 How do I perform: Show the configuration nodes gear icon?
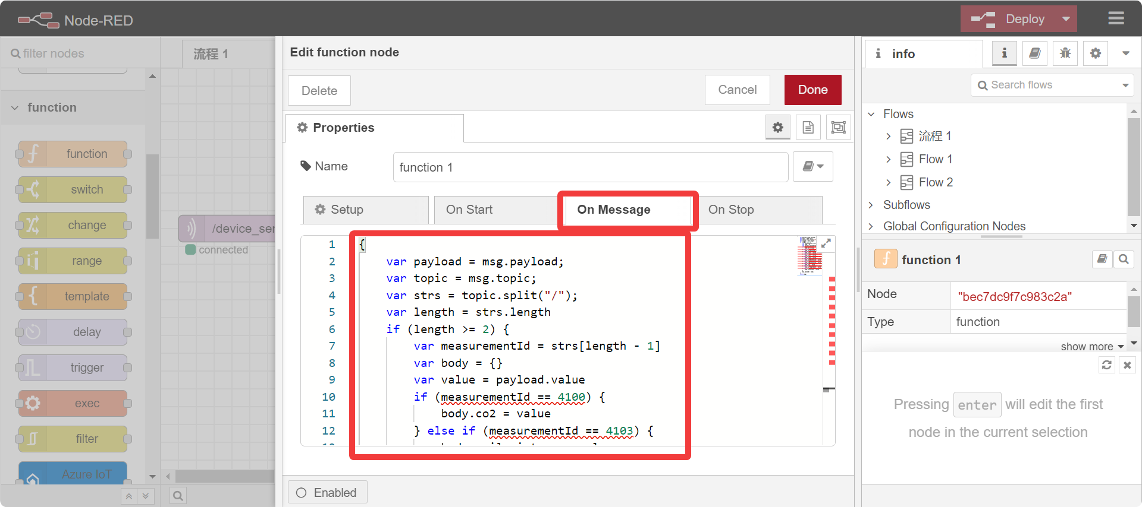(x=1096, y=53)
